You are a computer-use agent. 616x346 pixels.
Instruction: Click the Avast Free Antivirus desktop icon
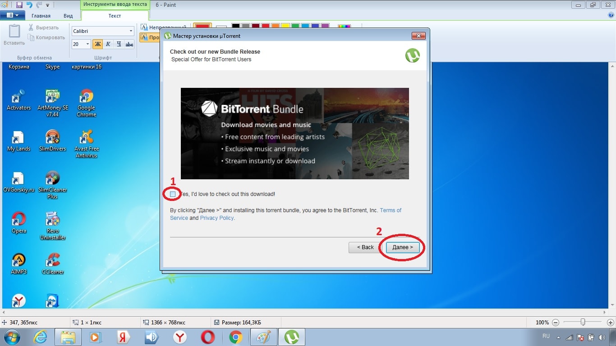[87, 144]
